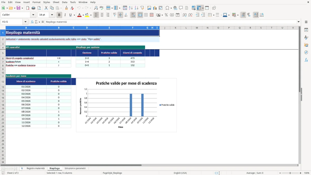311x175 pixels.
Task: Expand Font Color dropdown arrow
Action: tap(83, 15)
